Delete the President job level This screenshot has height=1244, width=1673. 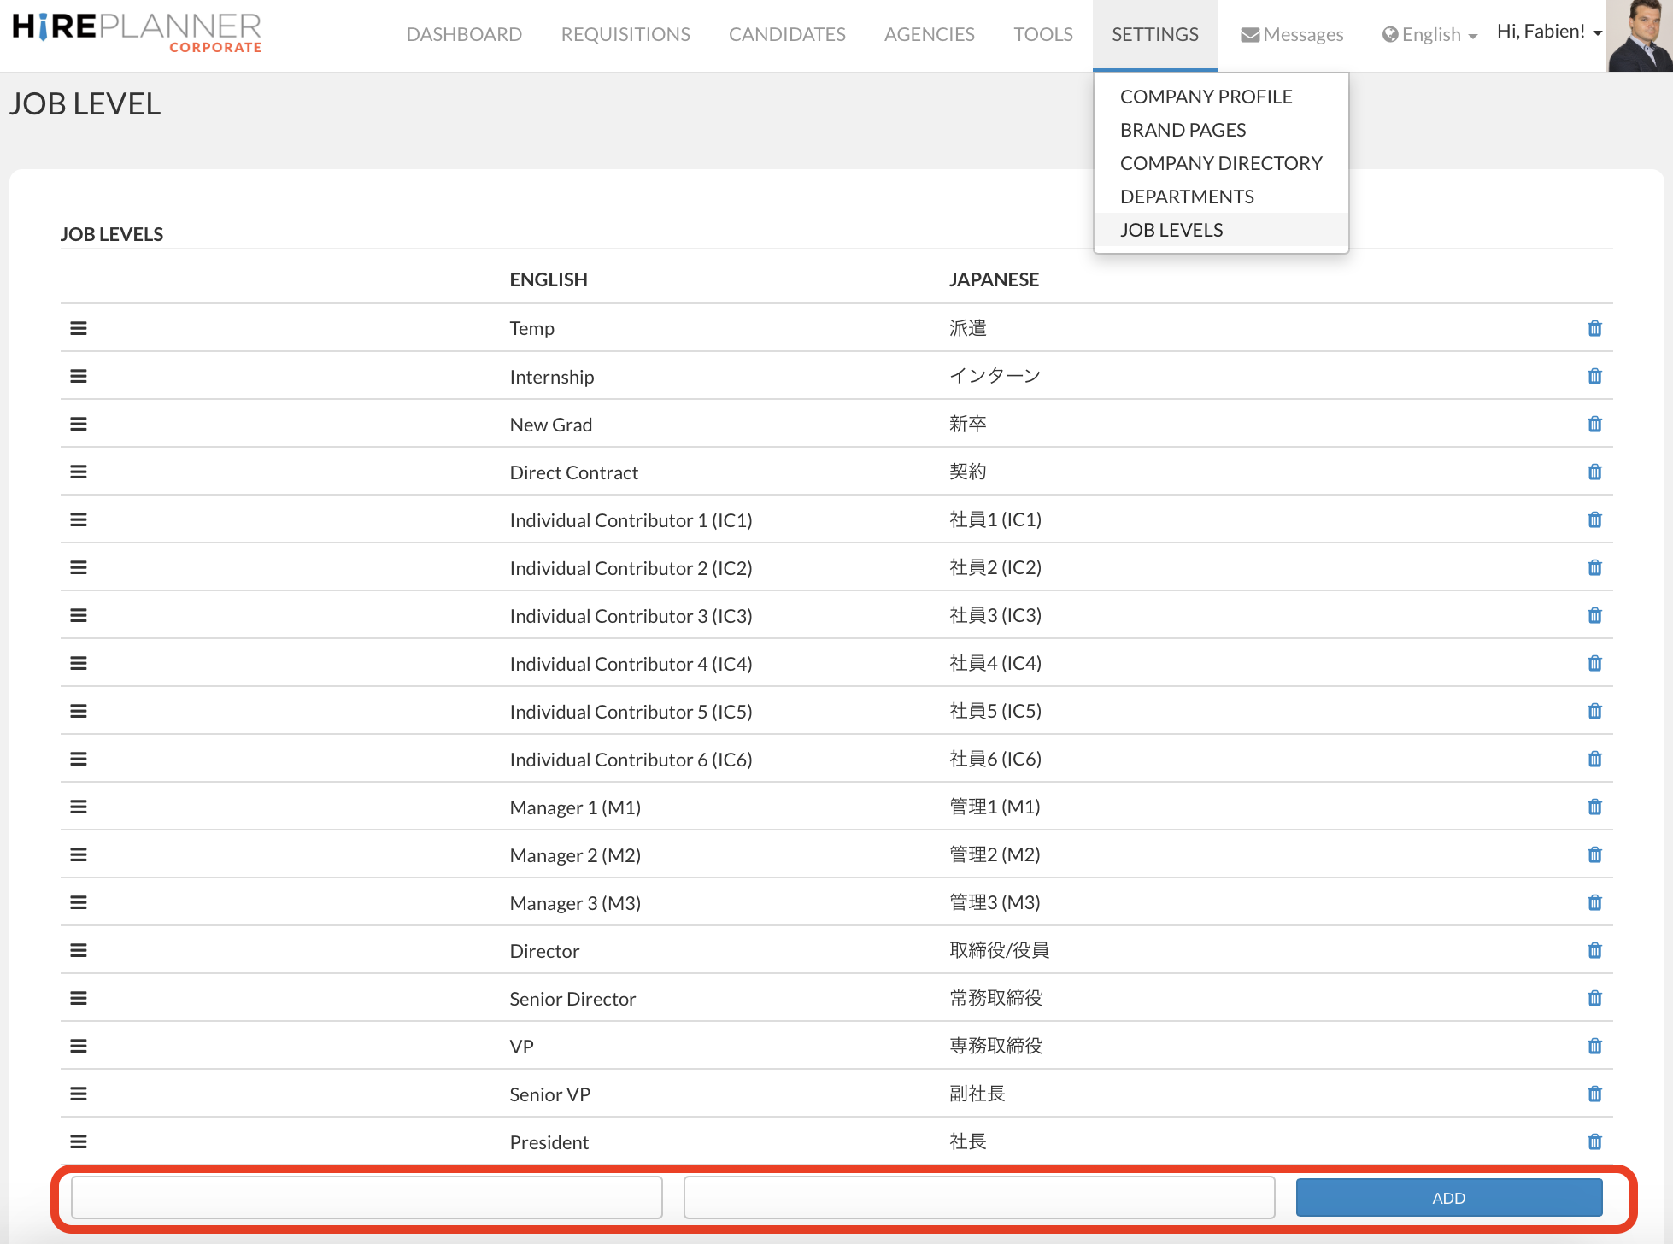click(x=1594, y=1142)
